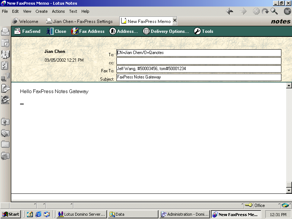Viewport: 292px width, 219px height.
Task: Click the Go Back navigation arrow
Action: click(x=230, y=11)
